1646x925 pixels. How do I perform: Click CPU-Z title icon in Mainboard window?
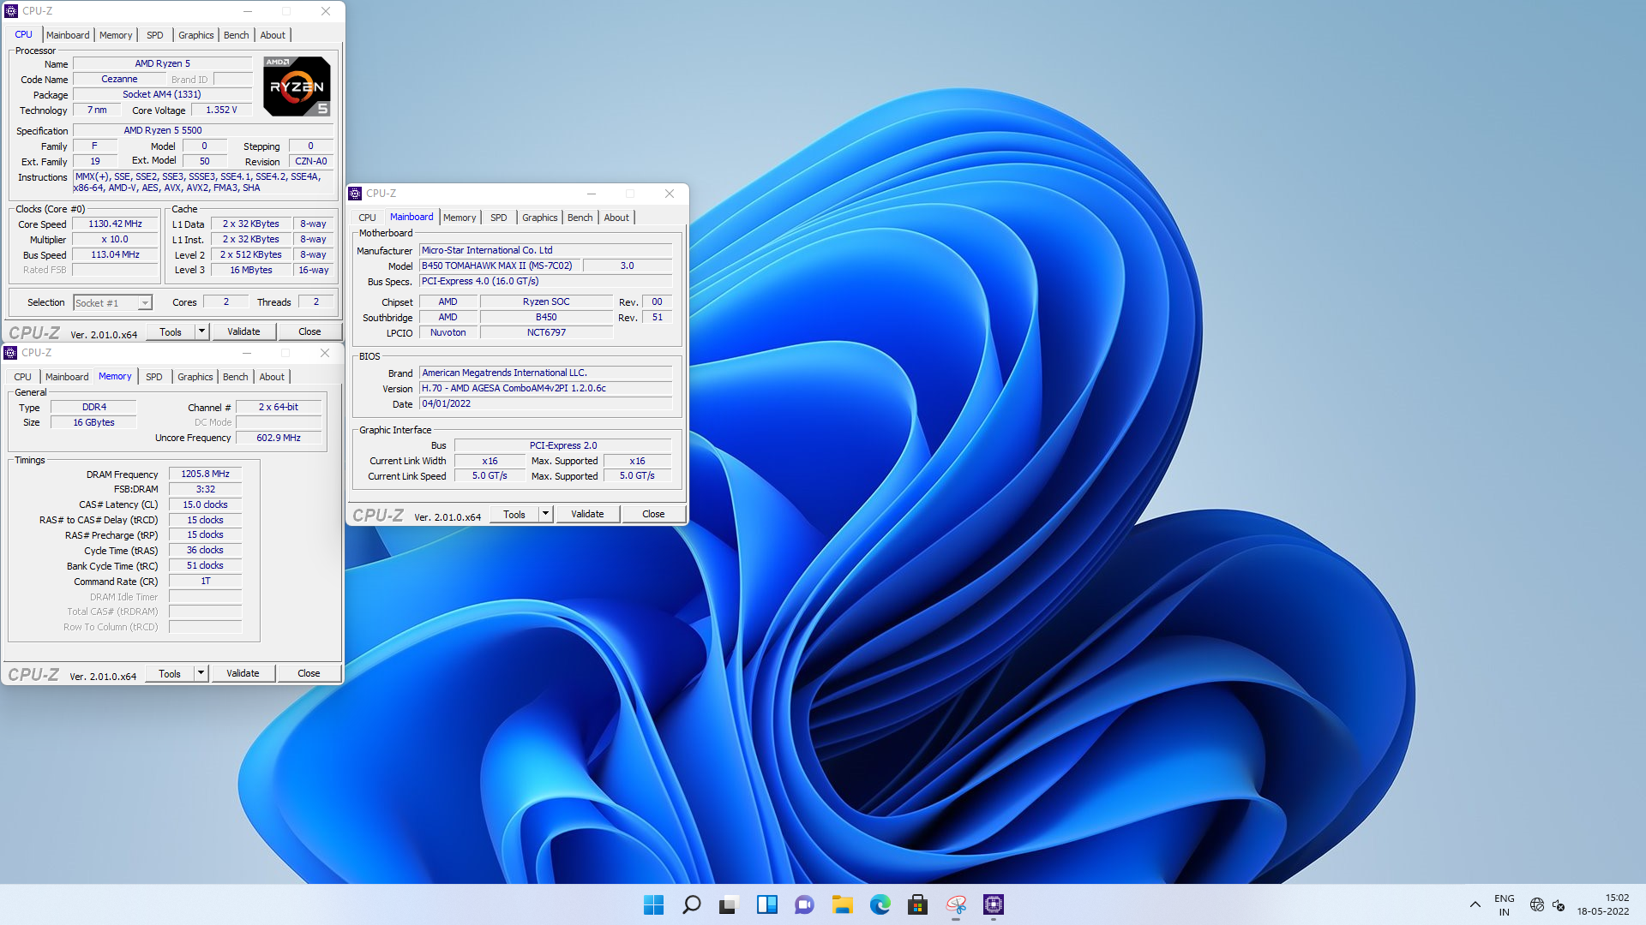click(355, 194)
